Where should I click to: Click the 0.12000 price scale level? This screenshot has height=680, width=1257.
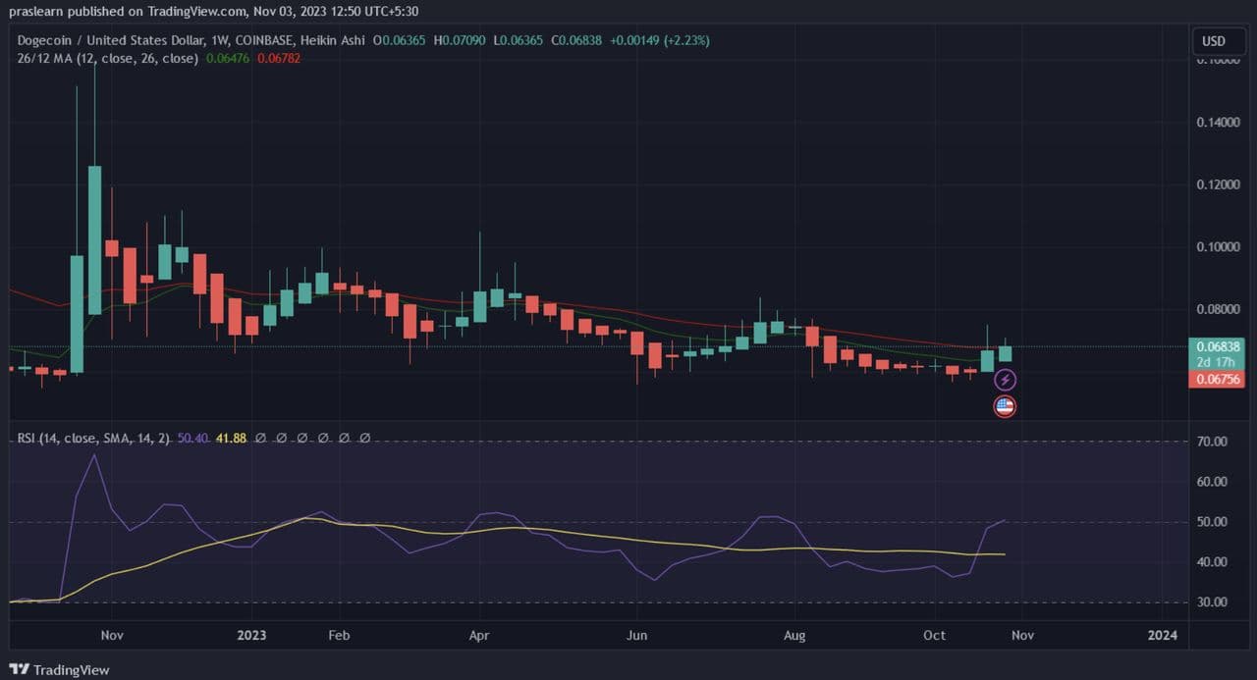(1213, 184)
